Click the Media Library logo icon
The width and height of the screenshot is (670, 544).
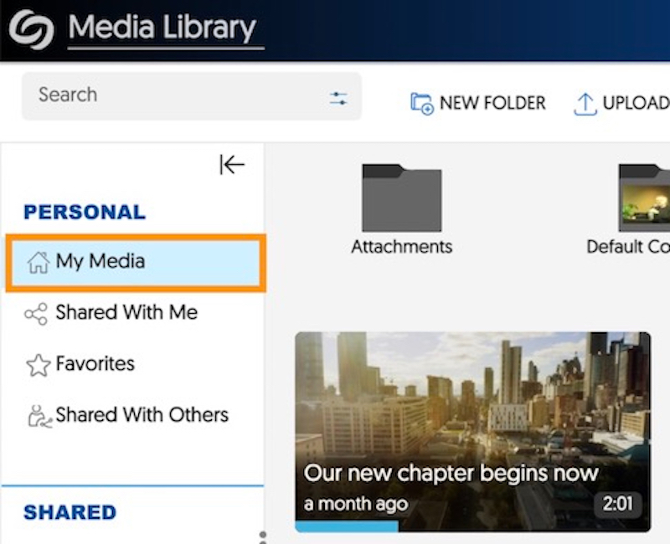(32, 30)
